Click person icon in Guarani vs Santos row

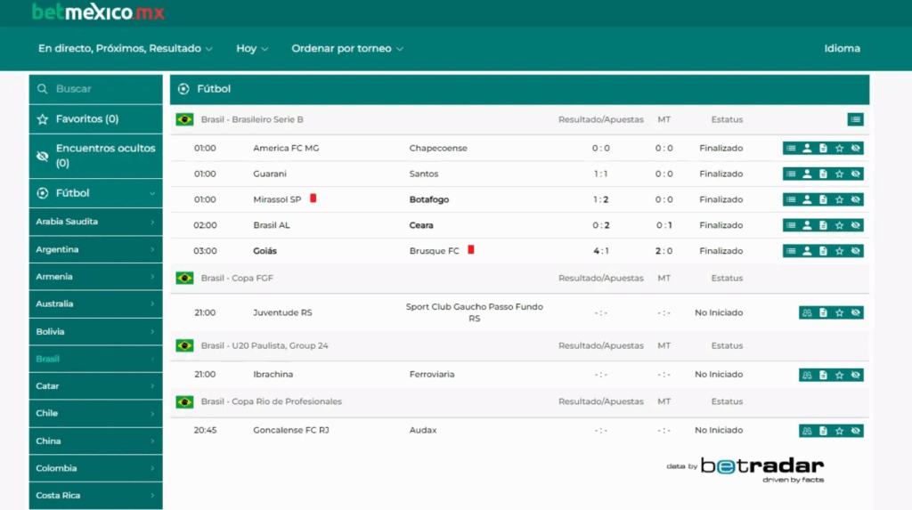point(807,174)
